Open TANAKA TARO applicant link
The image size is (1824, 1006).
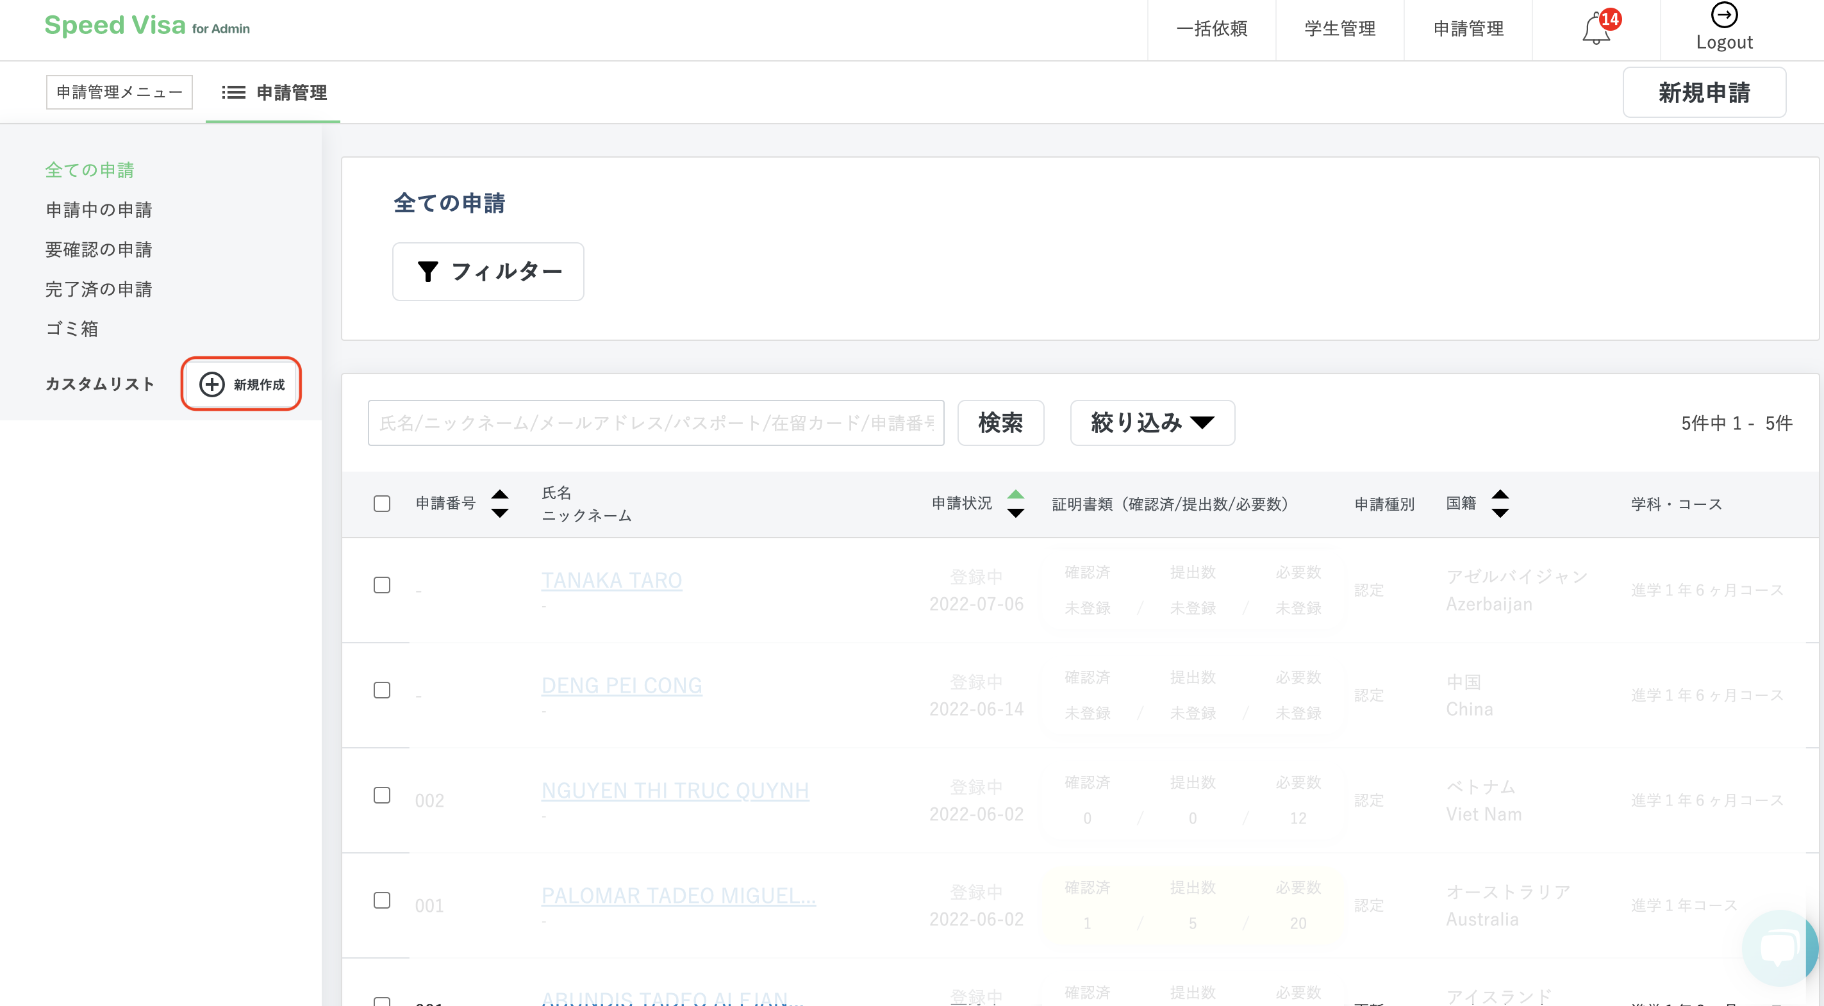pos(611,581)
